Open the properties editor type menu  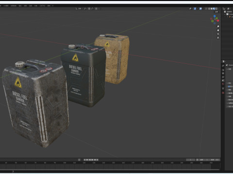click(224, 61)
